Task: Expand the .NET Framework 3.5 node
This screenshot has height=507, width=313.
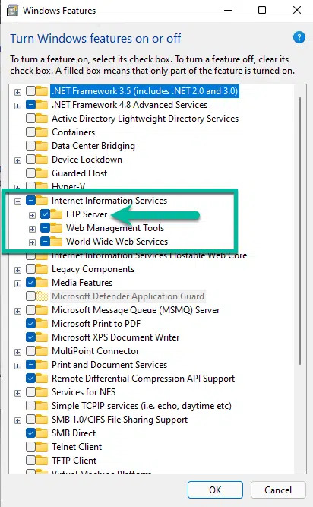Action: (x=17, y=92)
